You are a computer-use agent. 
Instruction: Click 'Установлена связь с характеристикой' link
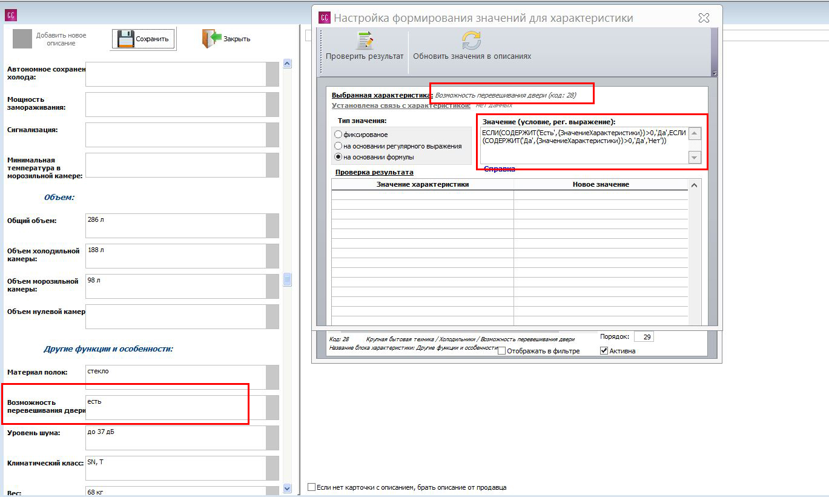pyautogui.click(x=401, y=105)
